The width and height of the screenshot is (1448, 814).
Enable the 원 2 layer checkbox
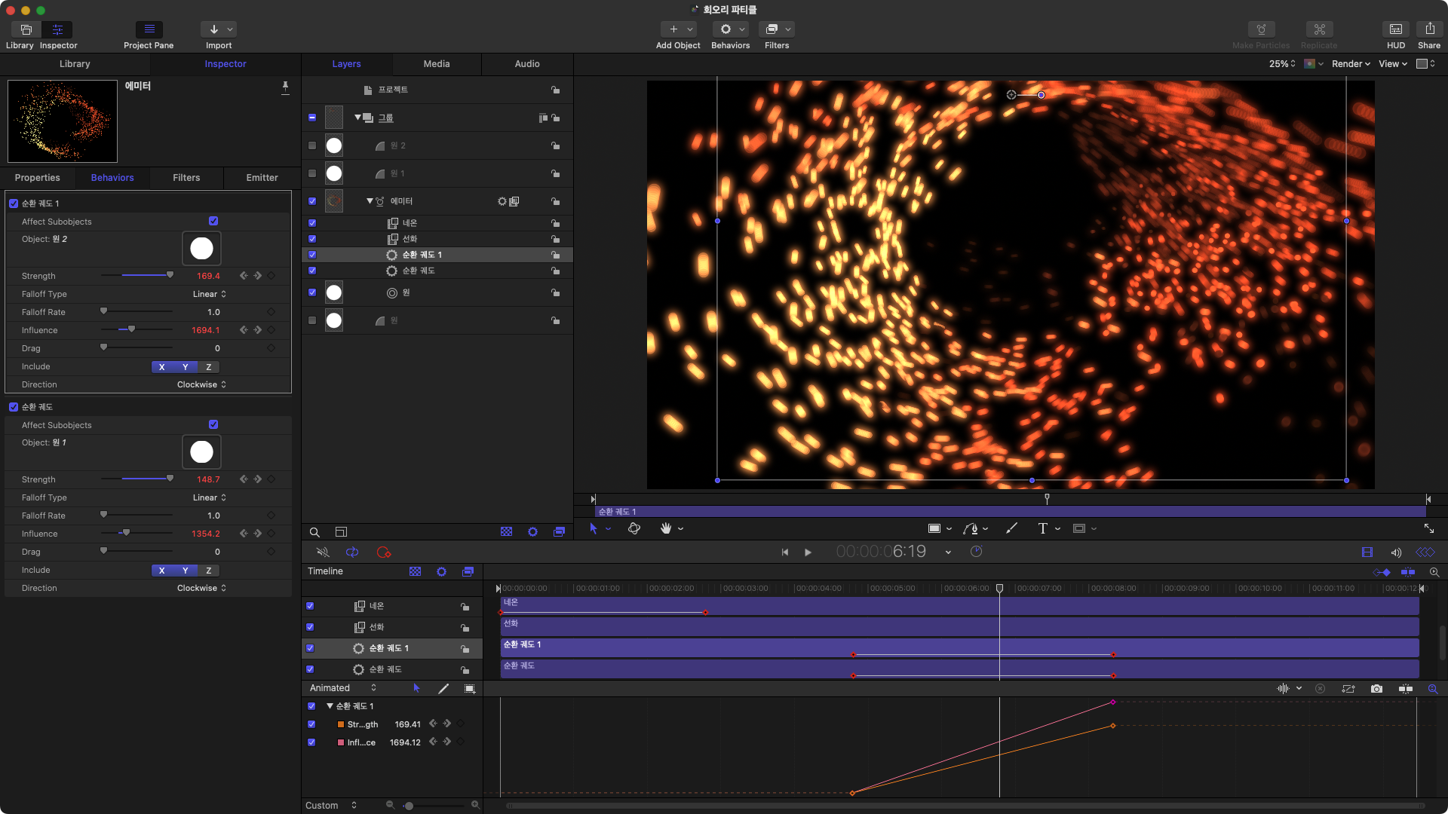click(x=312, y=145)
